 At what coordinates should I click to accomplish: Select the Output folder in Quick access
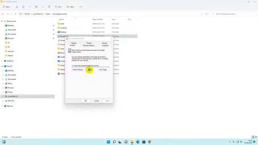coord(10,56)
